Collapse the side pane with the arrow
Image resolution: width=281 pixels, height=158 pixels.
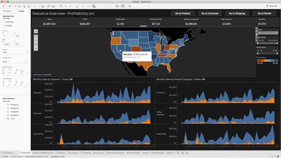pyautogui.click(x=29, y=11)
